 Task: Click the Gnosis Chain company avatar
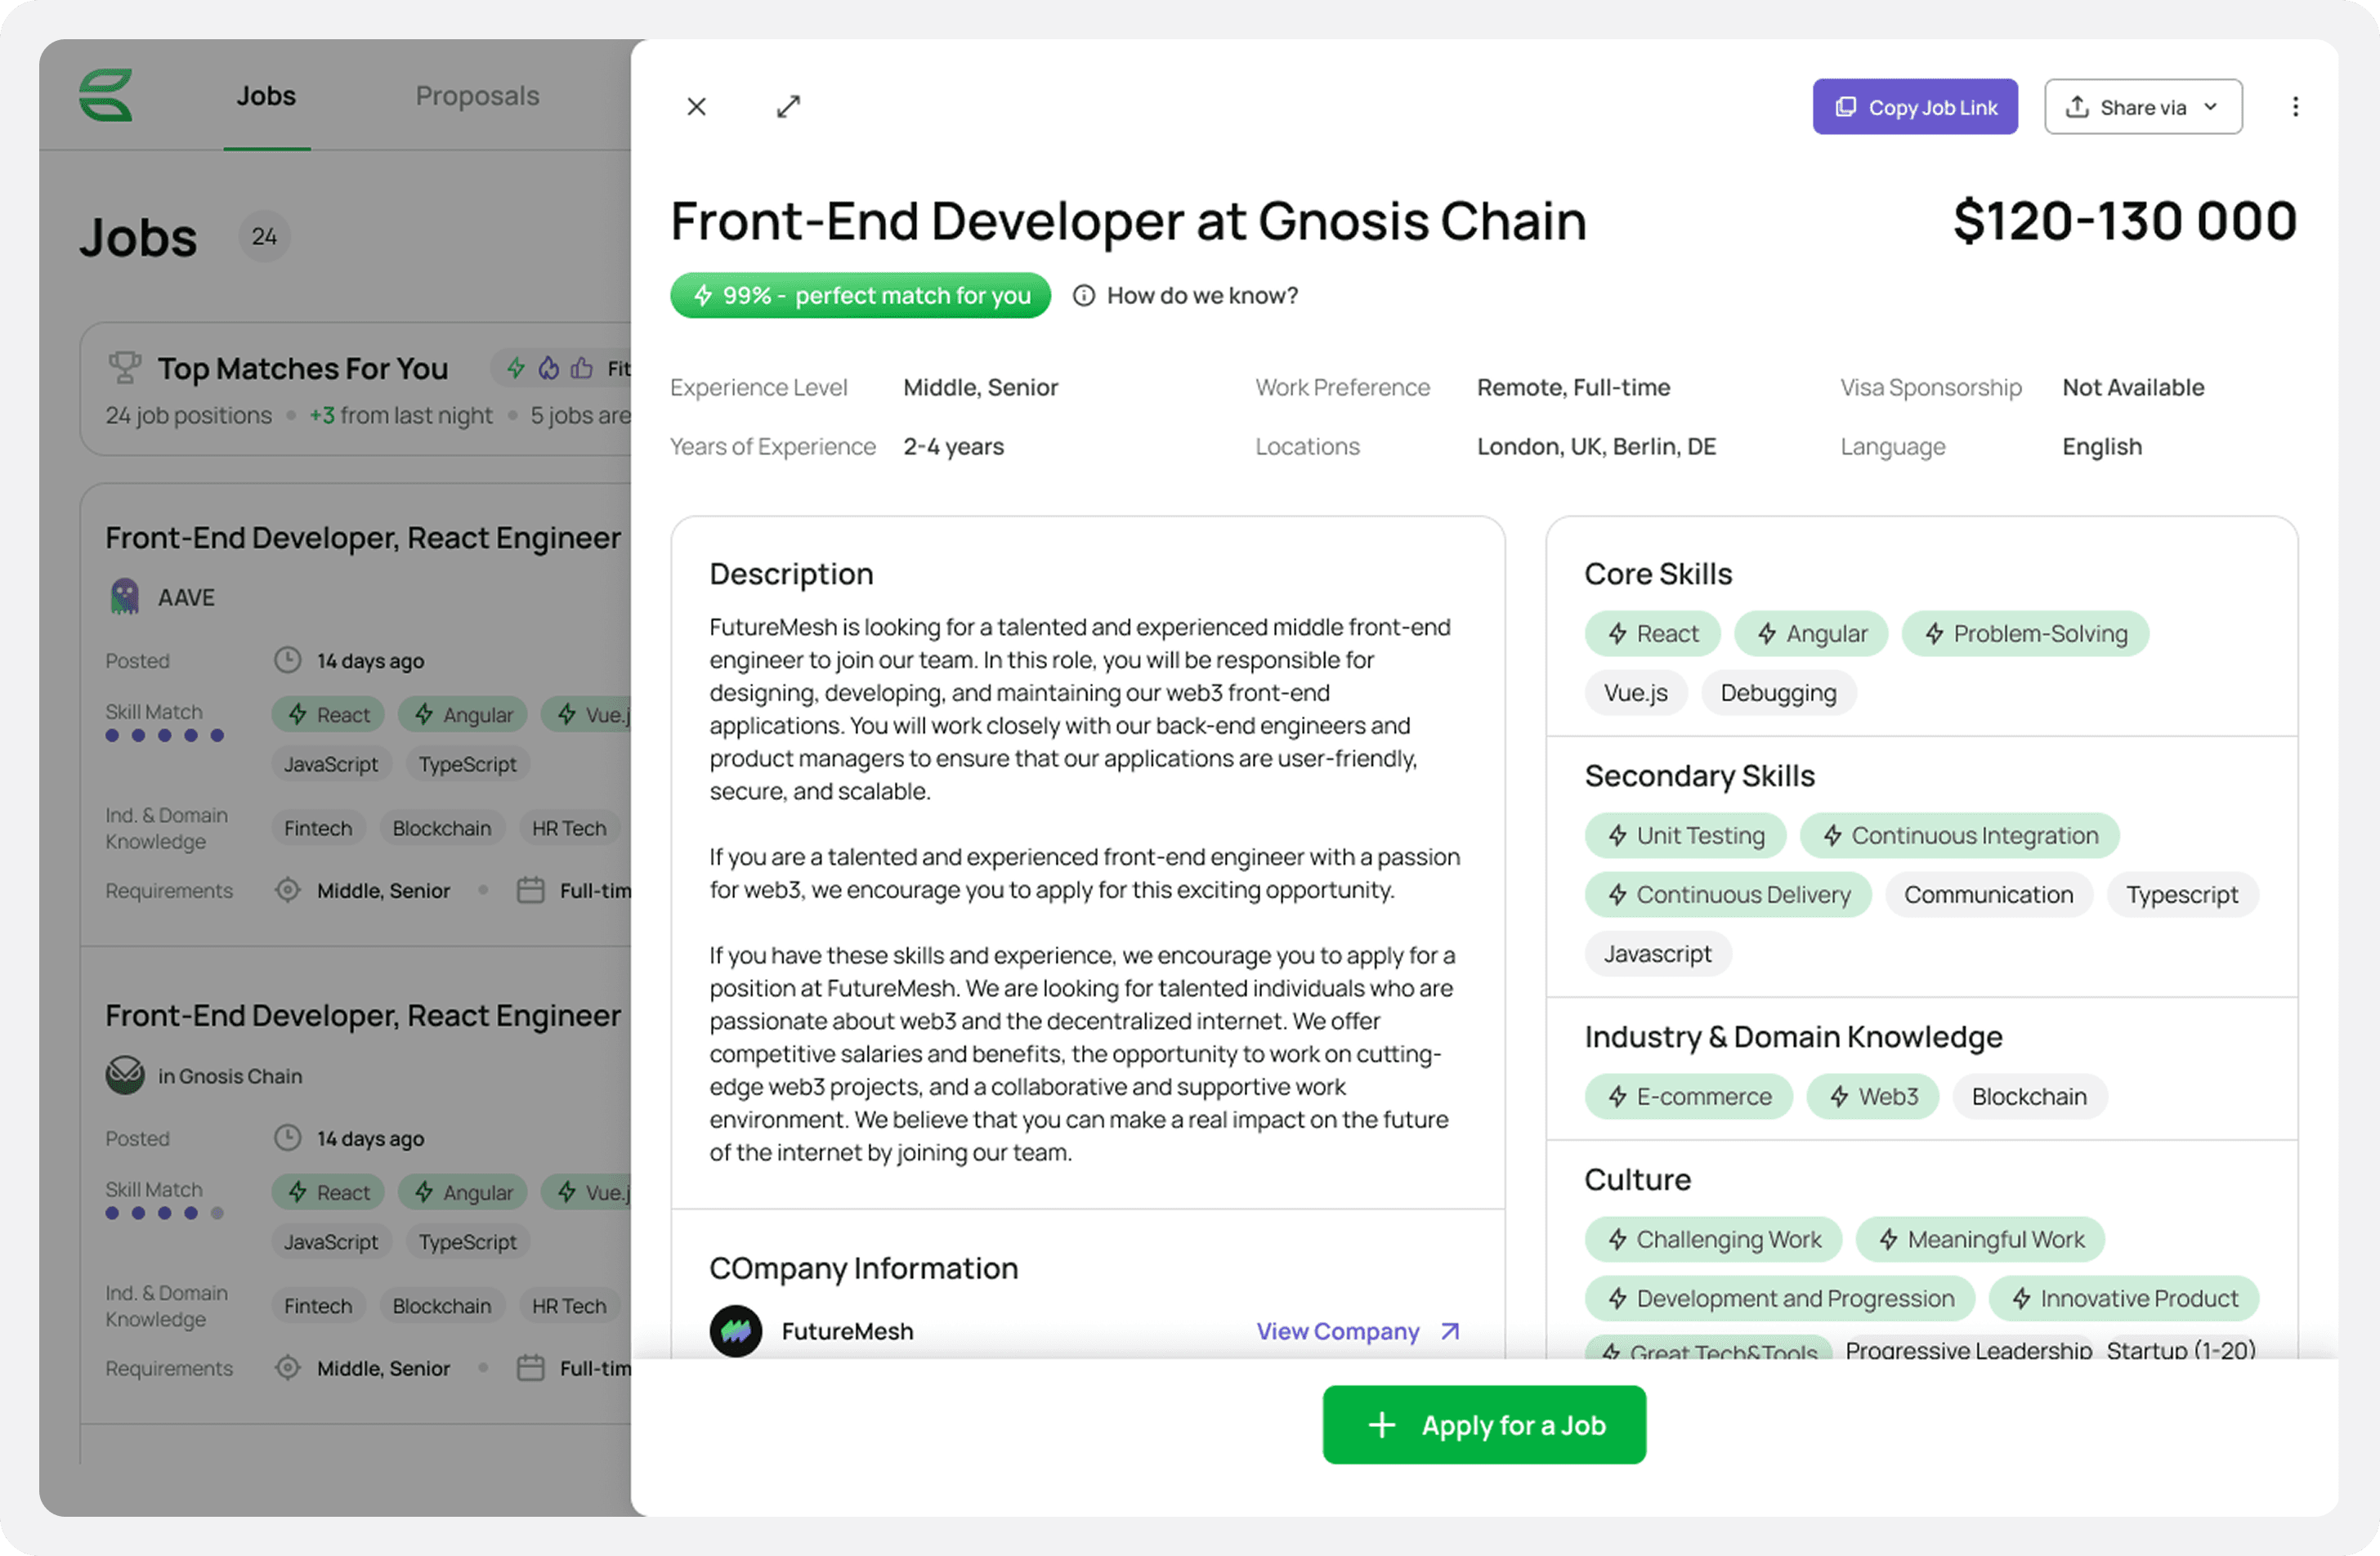125,1075
